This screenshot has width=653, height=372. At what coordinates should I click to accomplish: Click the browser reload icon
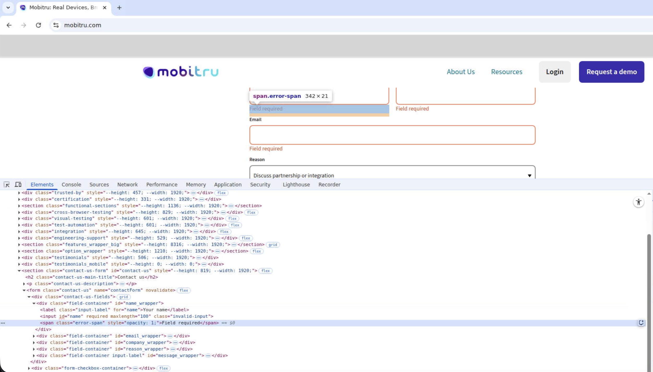pyautogui.click(x=38, y=25)
